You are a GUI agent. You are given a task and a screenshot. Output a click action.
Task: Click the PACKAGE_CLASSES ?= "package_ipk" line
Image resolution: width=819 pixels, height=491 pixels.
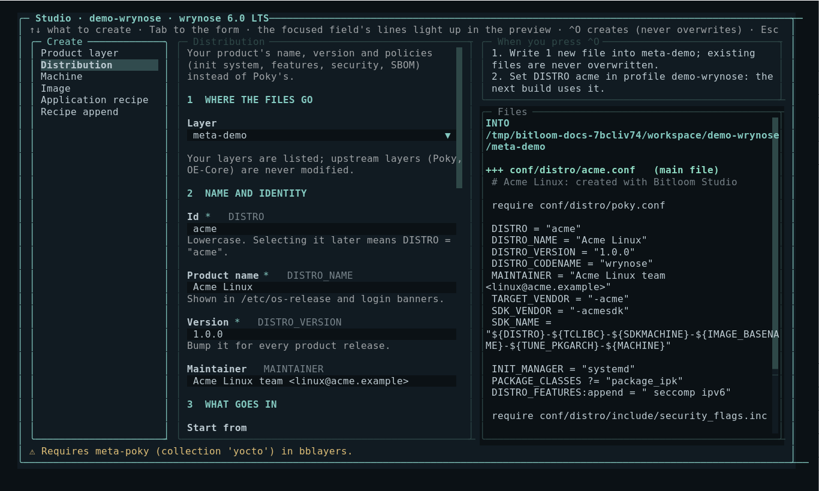(x=588, y=381)
